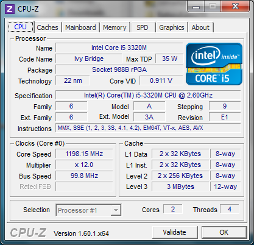This screenshot has width=254, height=245.
Task: Click the Level 2 8-way associativity value
Action: 225,176
